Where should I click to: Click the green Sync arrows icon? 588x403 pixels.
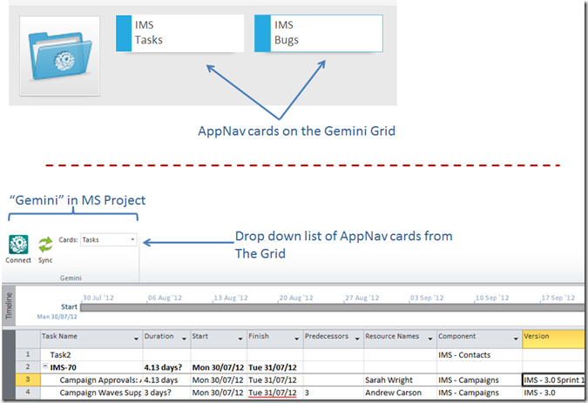(45, 245)
